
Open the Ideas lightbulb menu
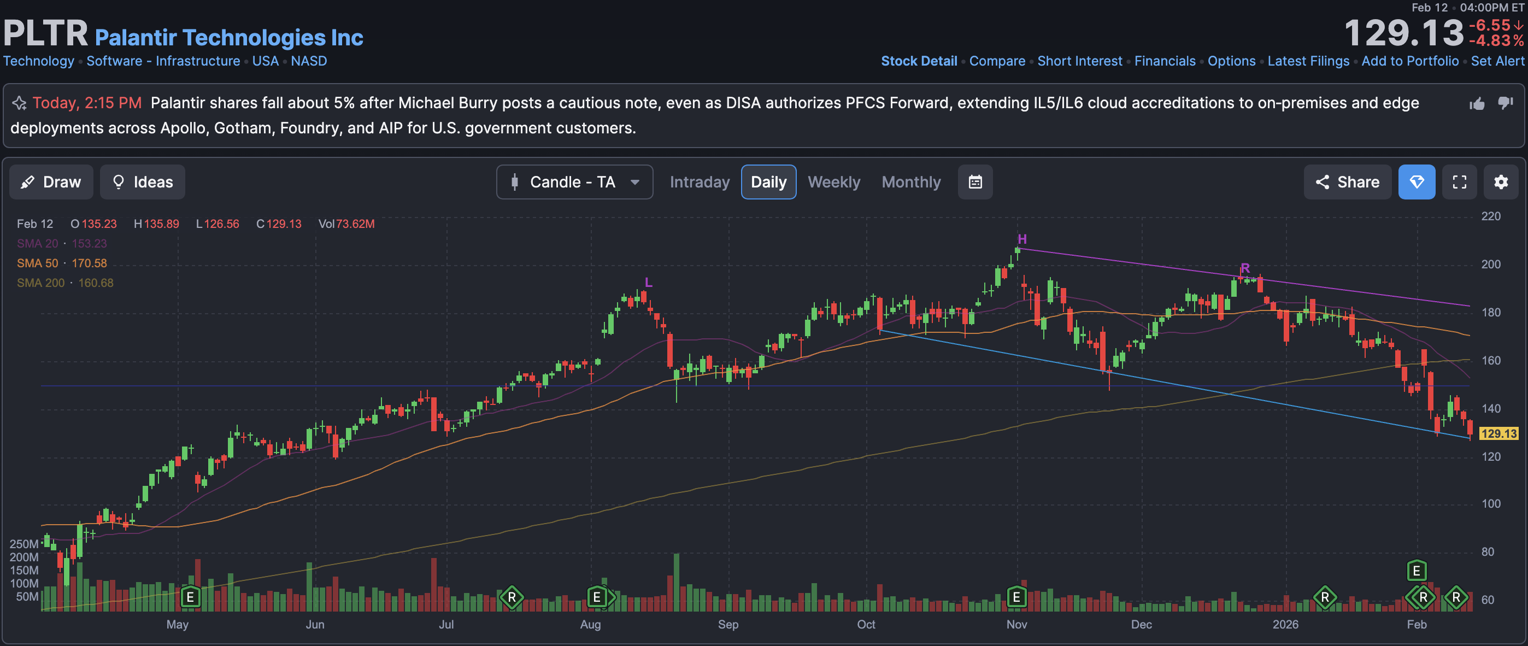coord(142,182)
